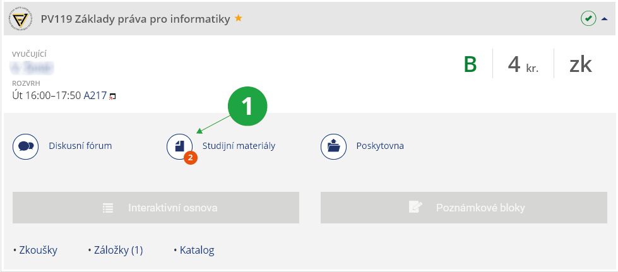Click the map icon beside A217

tap(113, 97)
